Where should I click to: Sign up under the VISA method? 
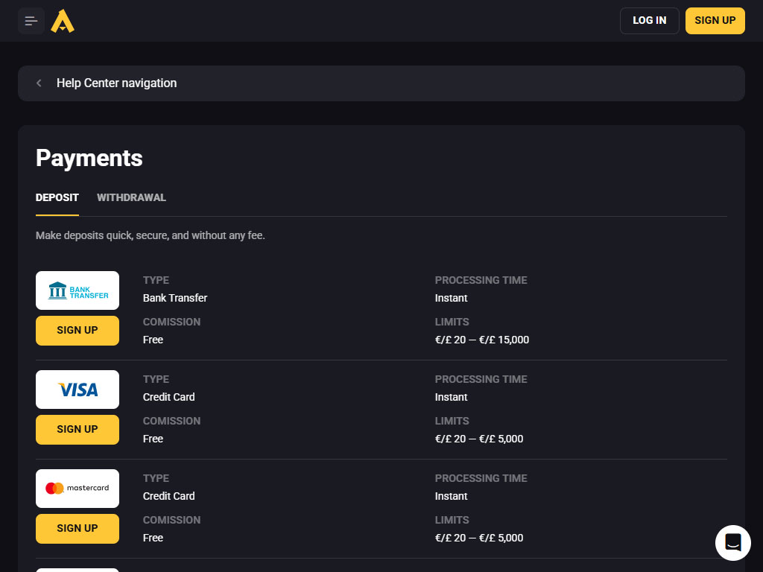click(77, 430)
